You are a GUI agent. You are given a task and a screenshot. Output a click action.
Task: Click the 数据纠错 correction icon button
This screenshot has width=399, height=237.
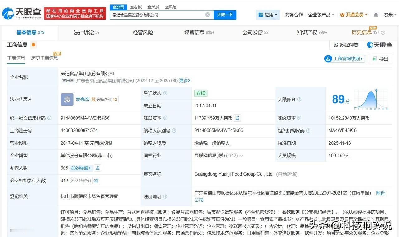[x=345, y=45]
